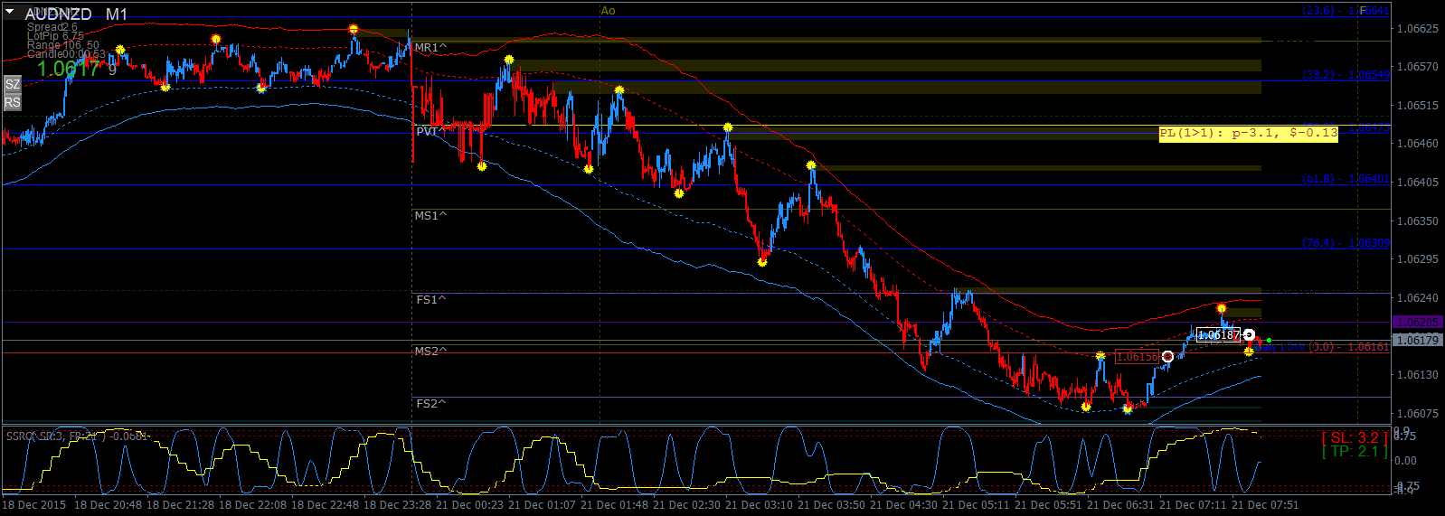Viewport: 1445px width, 516px height.
Task: Click 18 Dec 2015 on time axis
Action: 34,505
